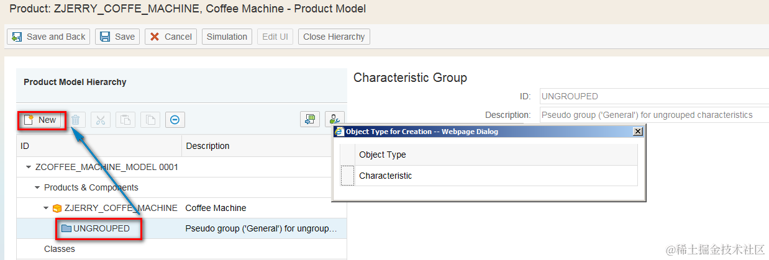Click the Close Hierarchy button

coord(334,37)
